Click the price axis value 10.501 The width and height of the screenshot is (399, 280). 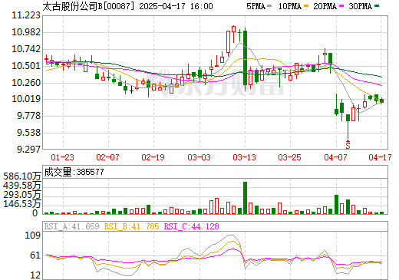pos(26,66)
